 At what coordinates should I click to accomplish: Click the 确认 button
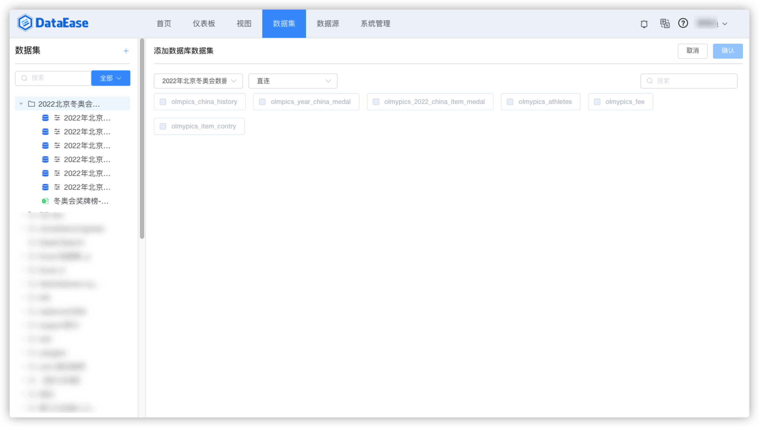[x=727, y=51]
